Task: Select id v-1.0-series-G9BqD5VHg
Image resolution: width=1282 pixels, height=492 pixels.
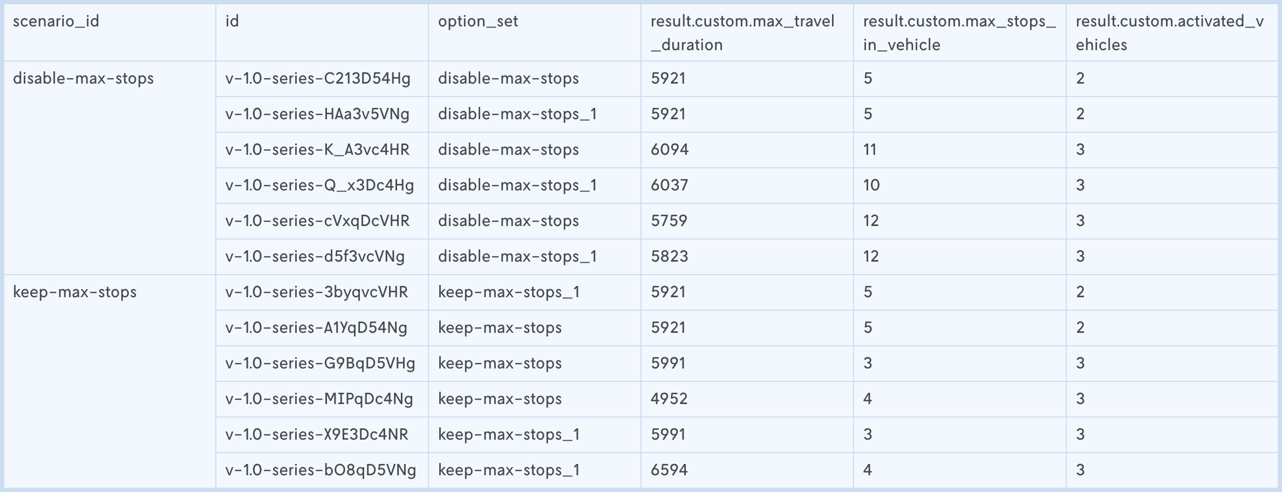Action: (320, 364)
